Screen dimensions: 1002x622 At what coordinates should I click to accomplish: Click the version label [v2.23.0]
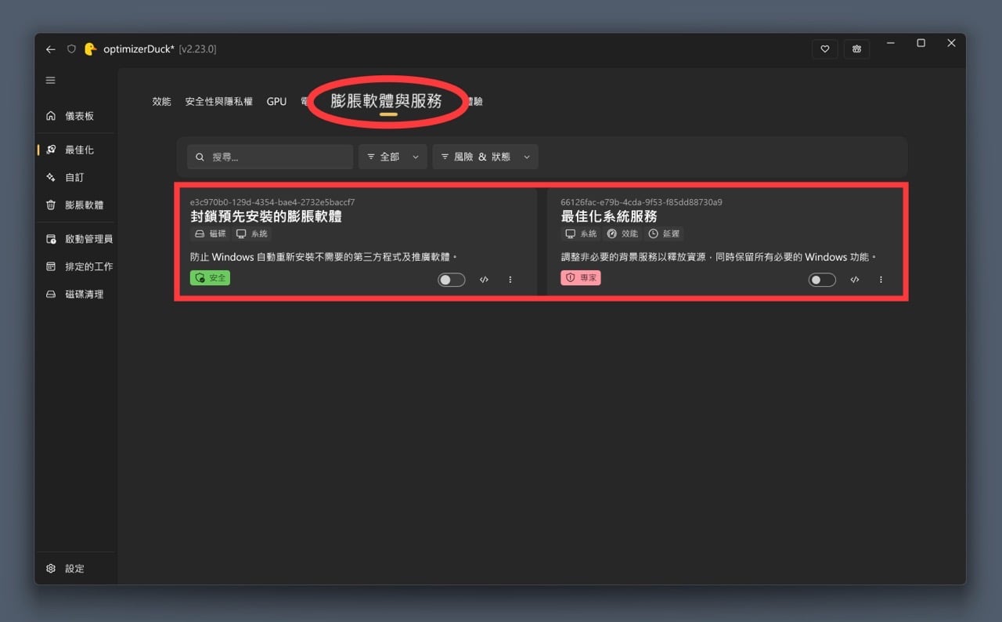pyautogui.click(x=197, y=49)
